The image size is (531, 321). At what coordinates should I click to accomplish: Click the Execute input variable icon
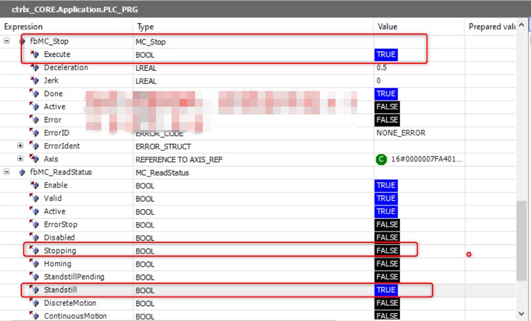click(35, 54)
